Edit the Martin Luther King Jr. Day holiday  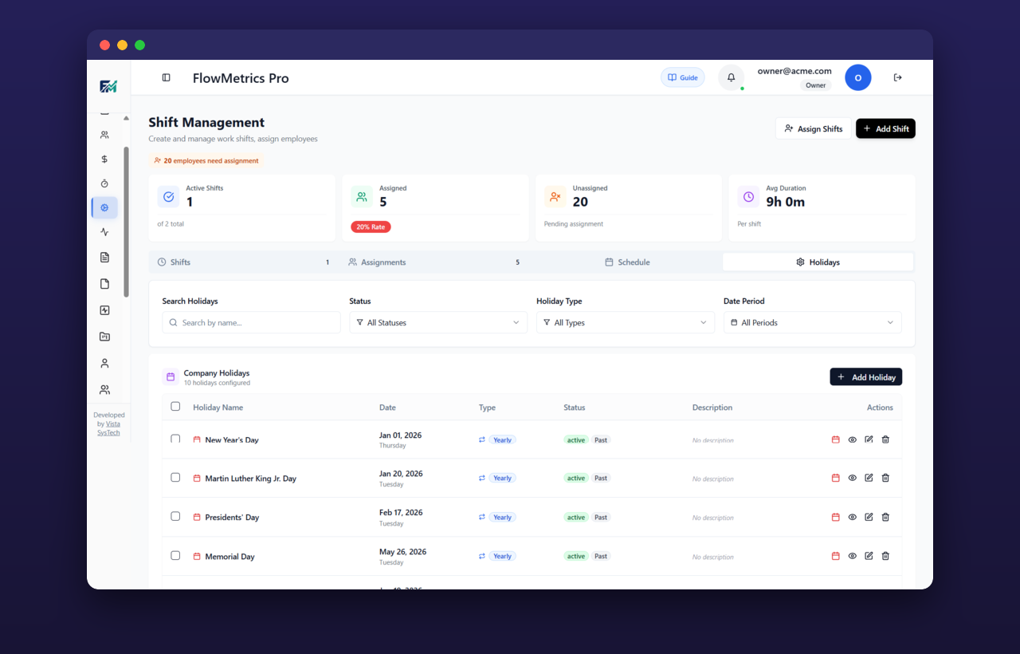(x=869, y=478)
